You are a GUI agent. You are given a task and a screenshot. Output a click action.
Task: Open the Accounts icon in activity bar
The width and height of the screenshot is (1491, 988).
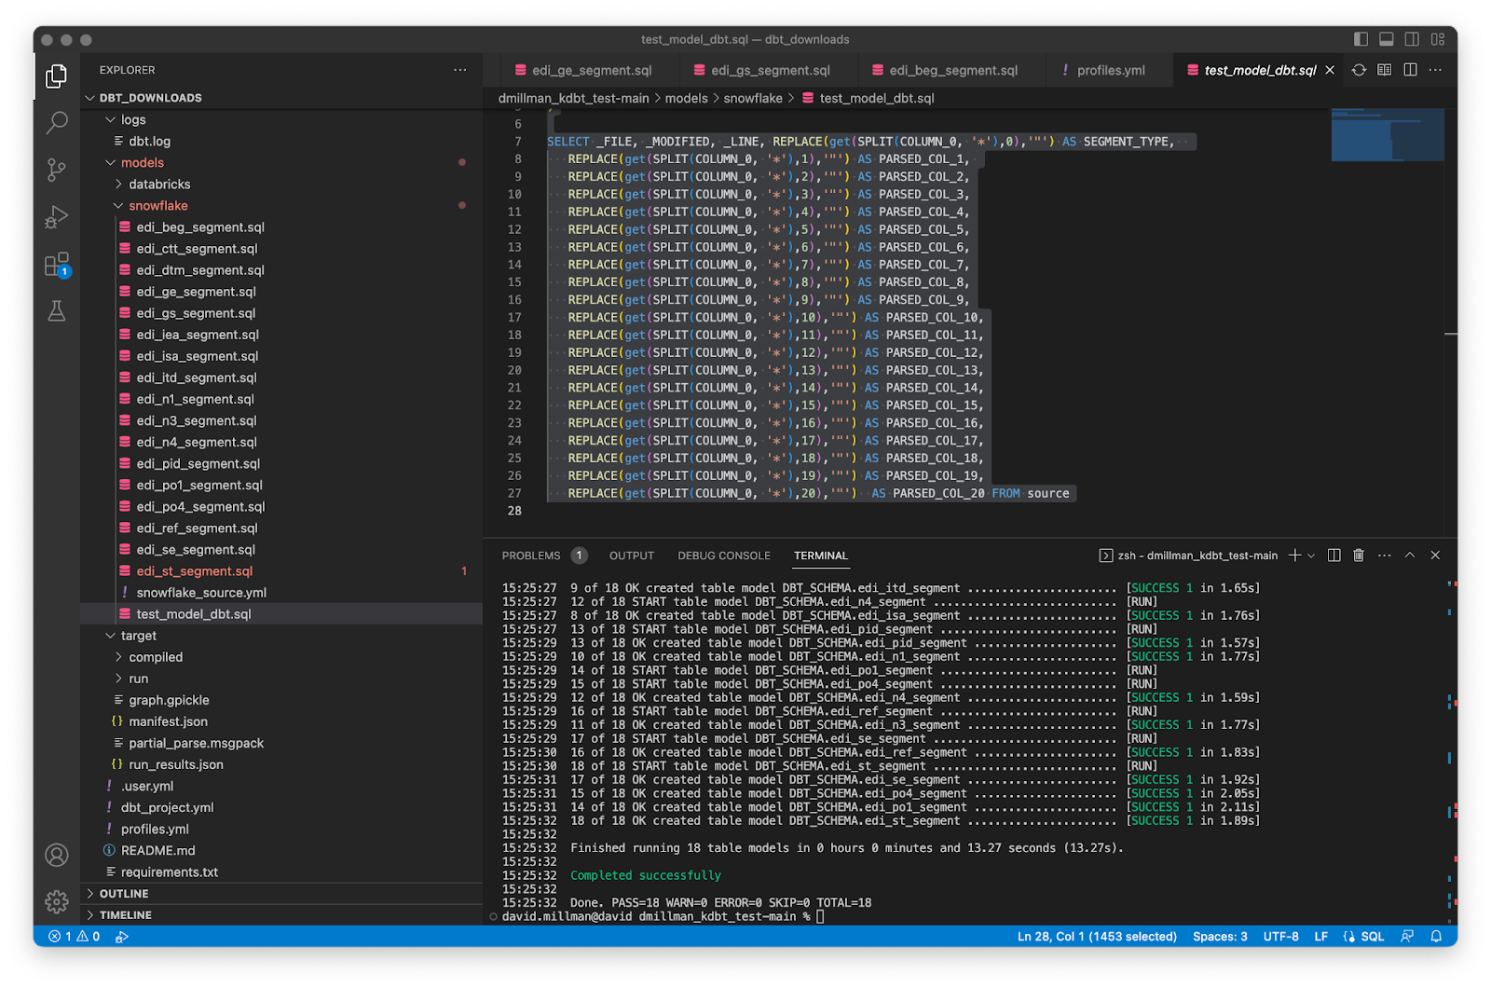[x=57, y=855]
